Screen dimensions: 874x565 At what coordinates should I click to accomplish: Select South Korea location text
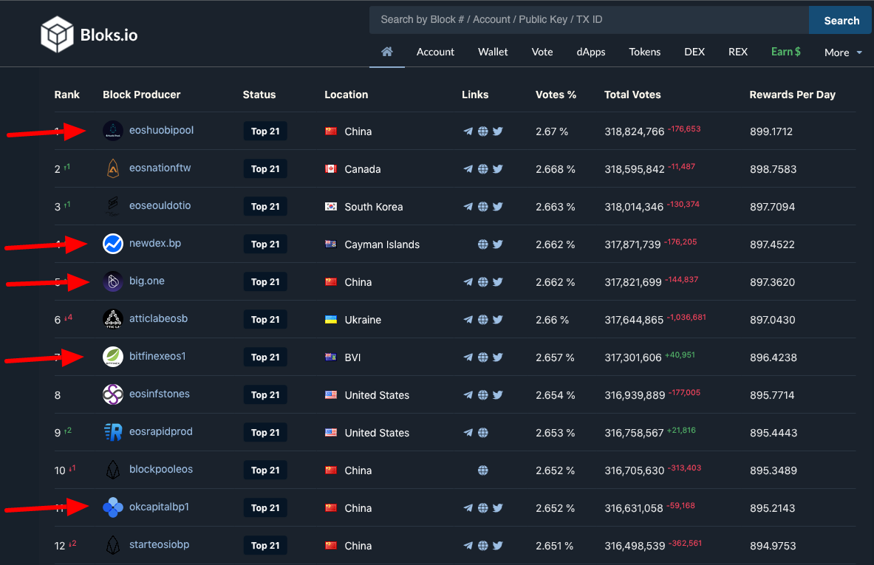[373, 207]
